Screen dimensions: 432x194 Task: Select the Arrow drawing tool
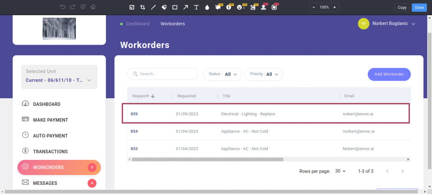pyautogui.click(x=186, y=7)
